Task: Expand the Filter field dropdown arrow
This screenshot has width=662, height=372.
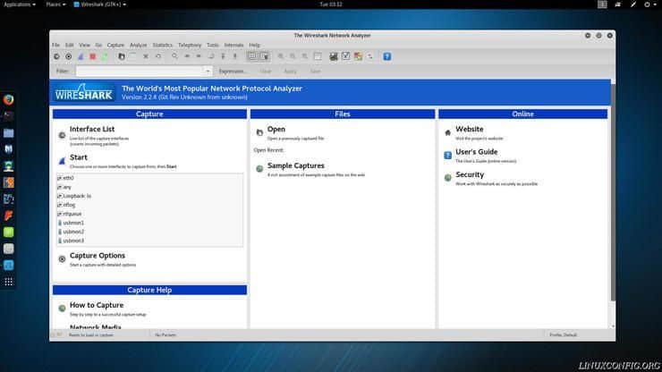Action: tap(208, 71)
